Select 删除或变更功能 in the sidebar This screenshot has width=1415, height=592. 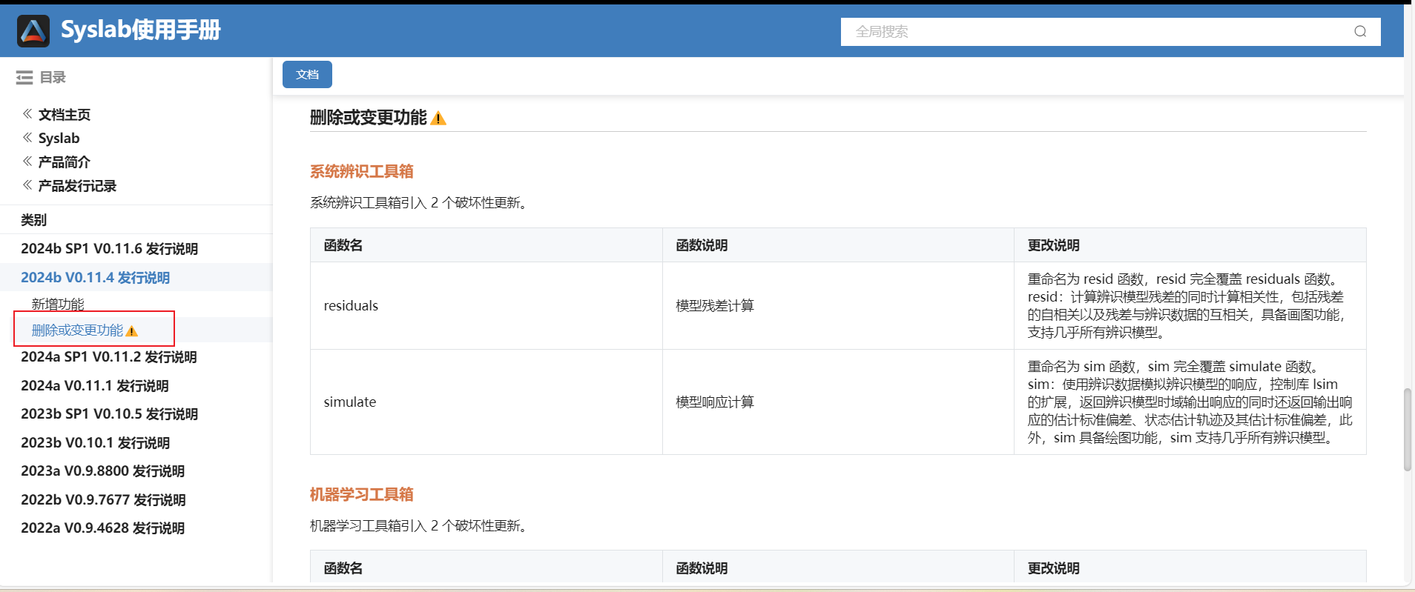coord(77,330)
